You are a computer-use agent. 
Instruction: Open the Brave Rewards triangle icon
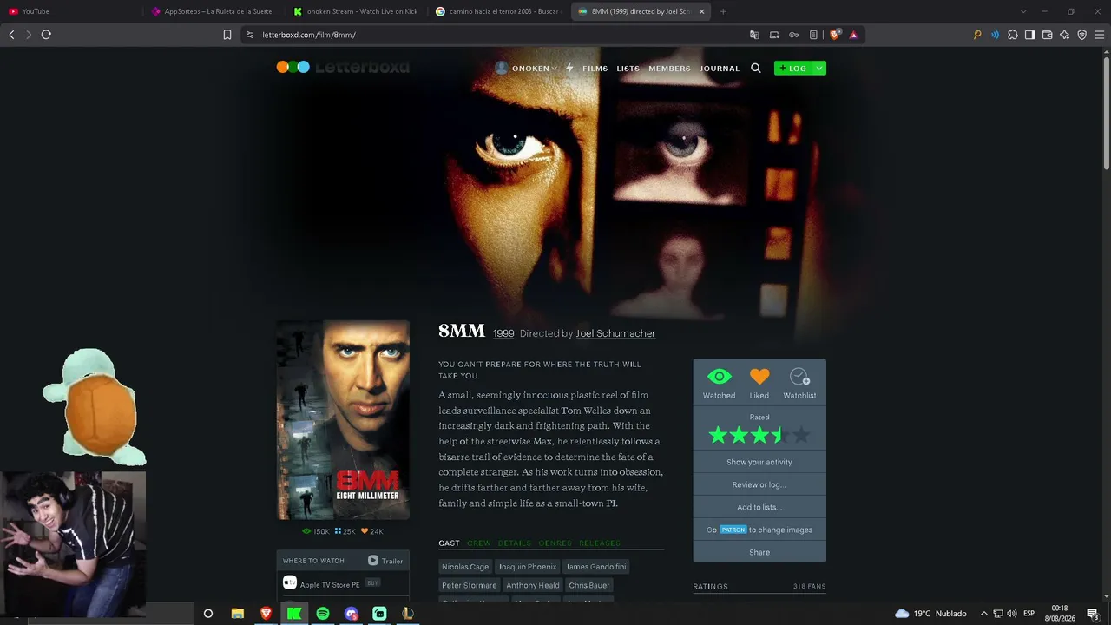pos(854,35)
